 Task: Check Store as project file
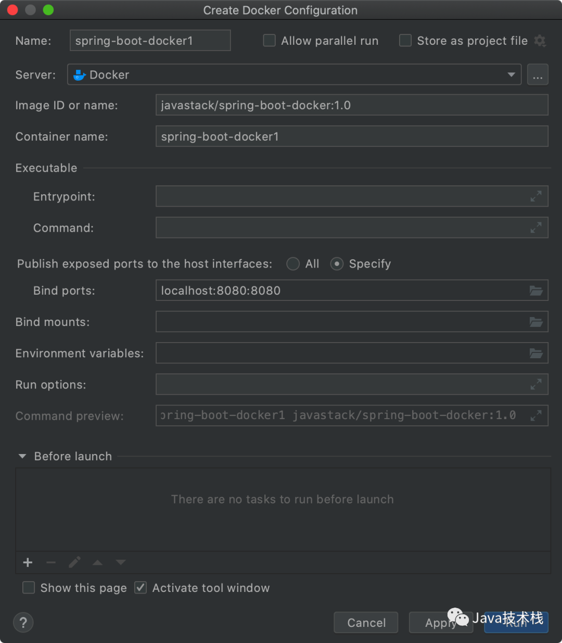405,41
